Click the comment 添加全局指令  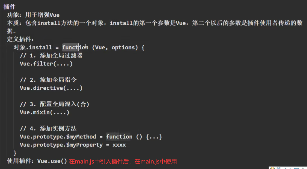click(58, 80)
